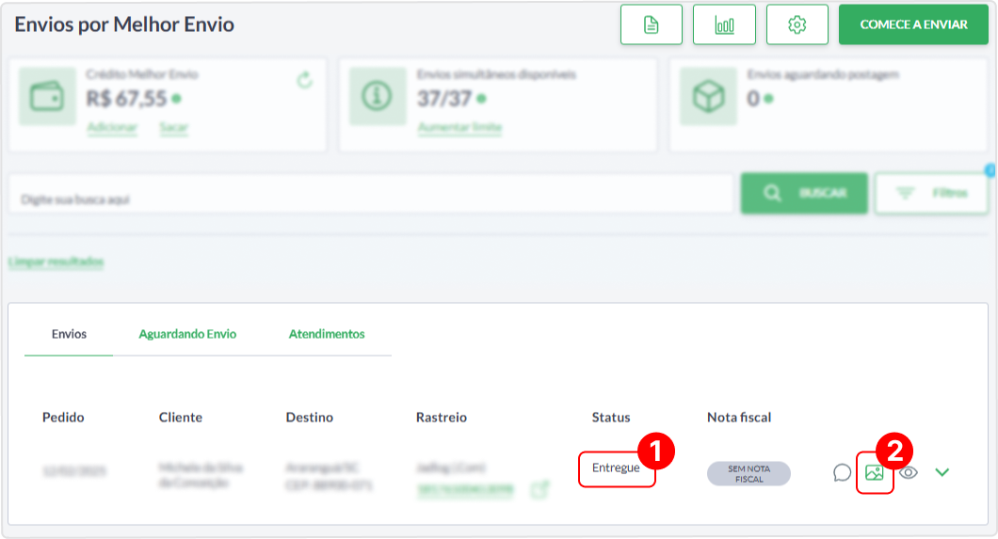The width and height of the screenshot is (998, 539).
Task: Click the box icon for awaiting postage
Action: (708, 97)
